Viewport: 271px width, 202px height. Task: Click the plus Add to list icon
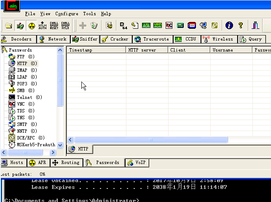click(83, 26)
